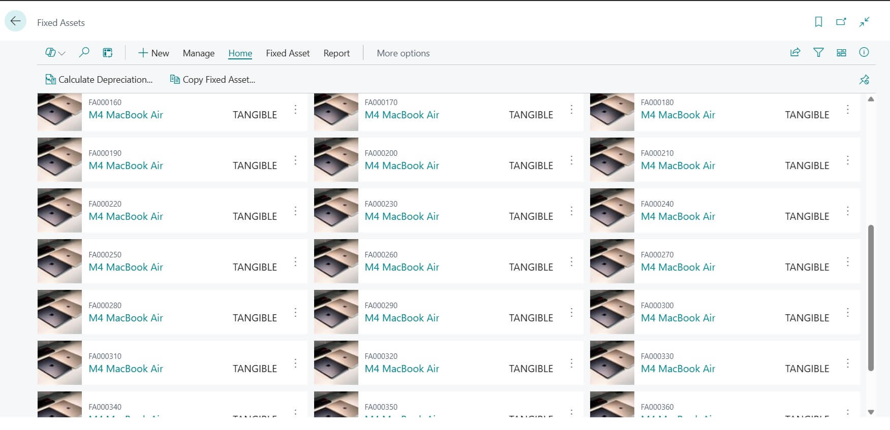Pin the action bar
Image resolution: width=890 pixels, height=430 pixels.
864,80
